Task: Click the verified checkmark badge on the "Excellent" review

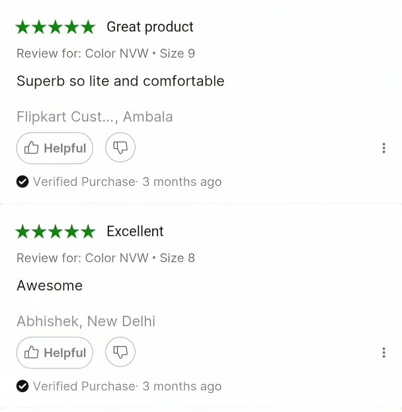Action: [22, 386]
